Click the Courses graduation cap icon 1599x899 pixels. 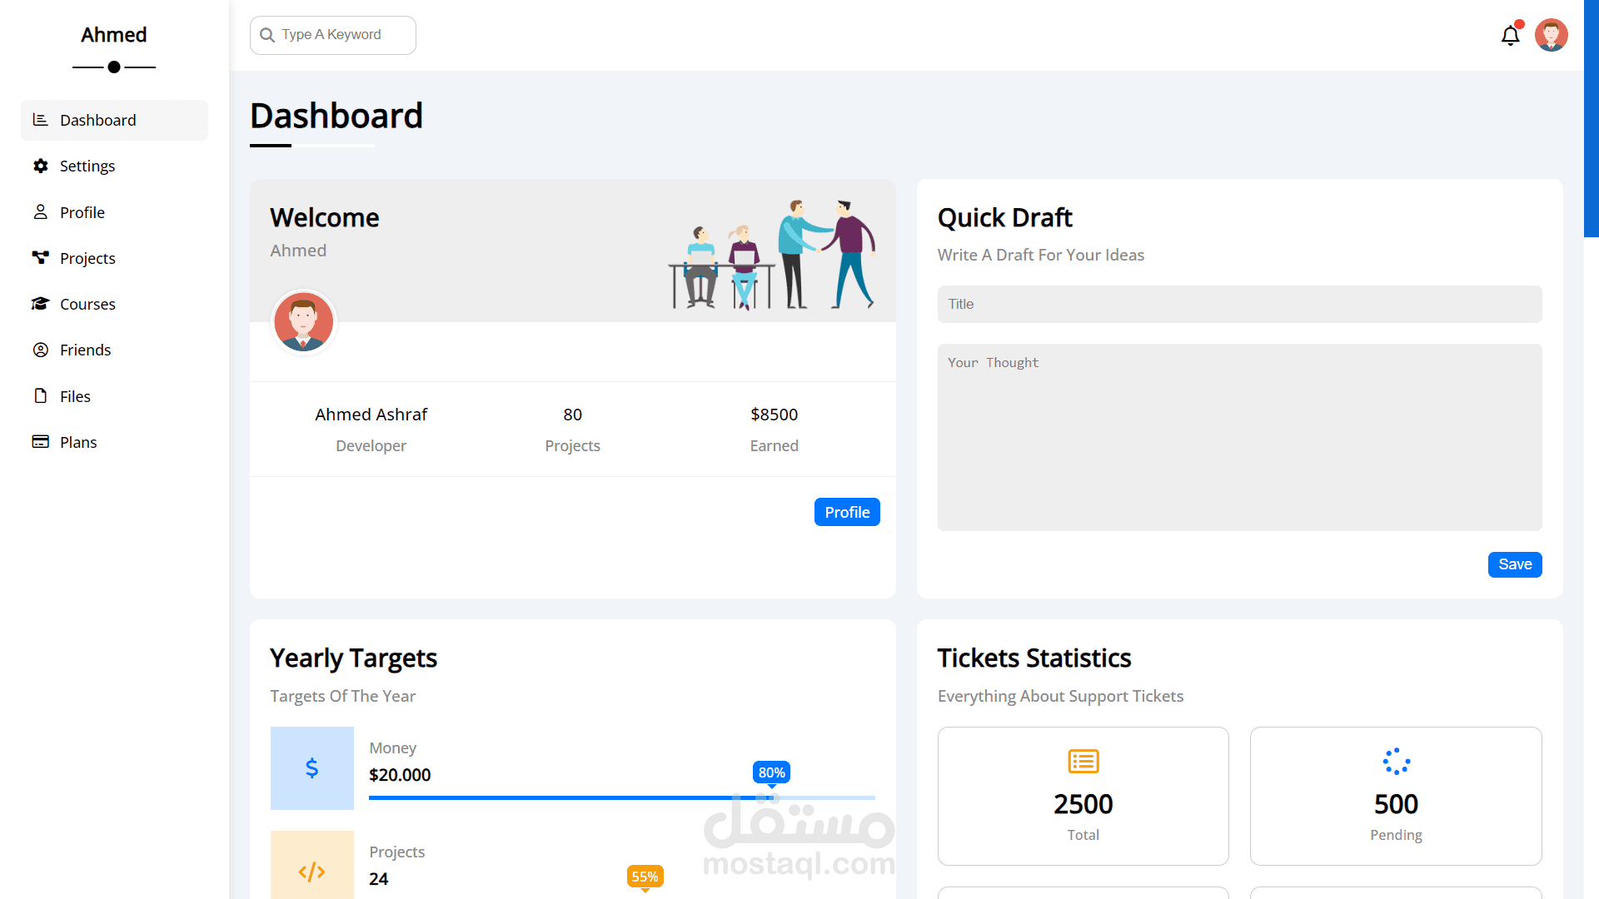[40, 304]
